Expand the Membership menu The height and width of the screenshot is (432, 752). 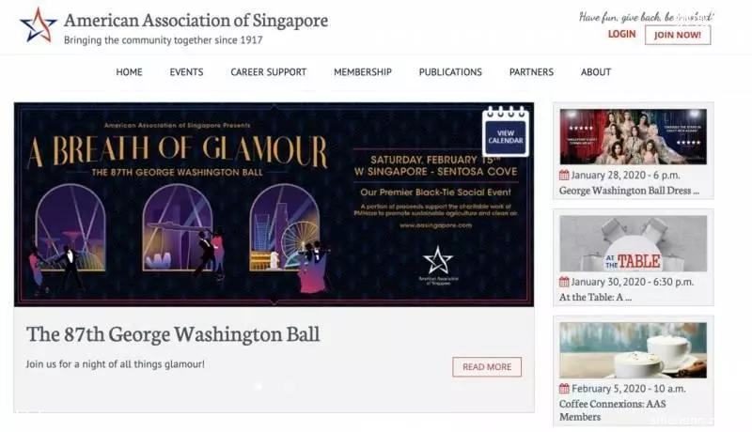363,71
